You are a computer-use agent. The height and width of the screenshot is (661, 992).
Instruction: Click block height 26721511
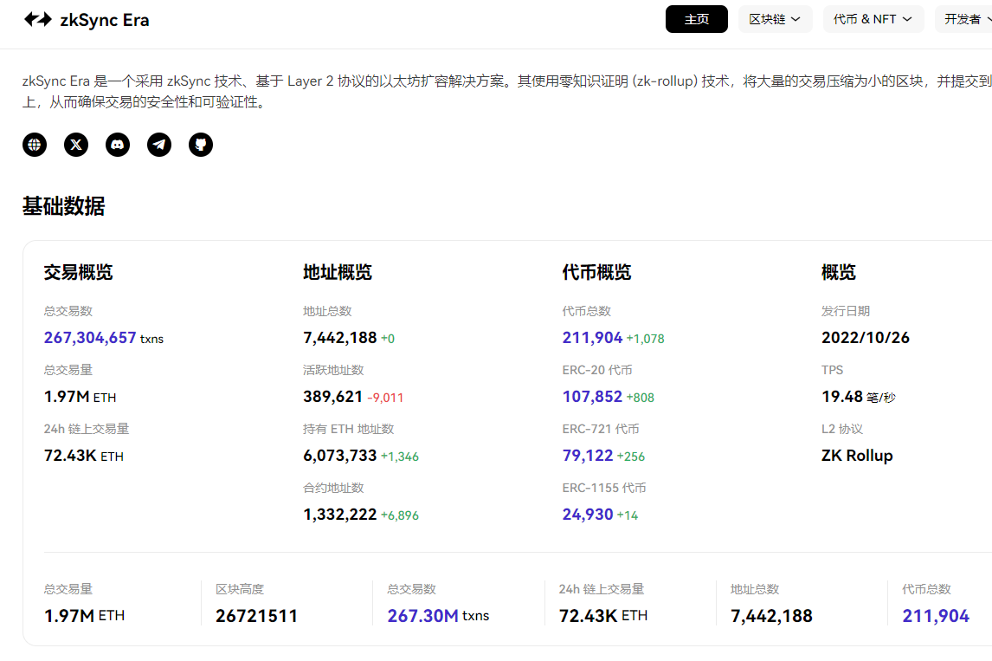[256, 616]
